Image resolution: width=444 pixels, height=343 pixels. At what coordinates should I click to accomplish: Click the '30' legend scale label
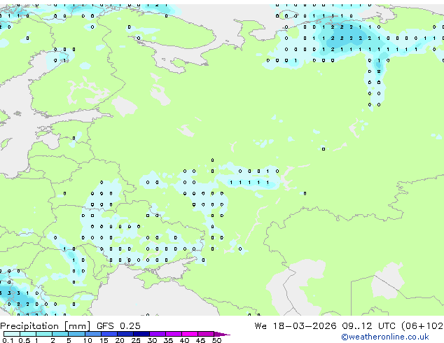(153, 340)
